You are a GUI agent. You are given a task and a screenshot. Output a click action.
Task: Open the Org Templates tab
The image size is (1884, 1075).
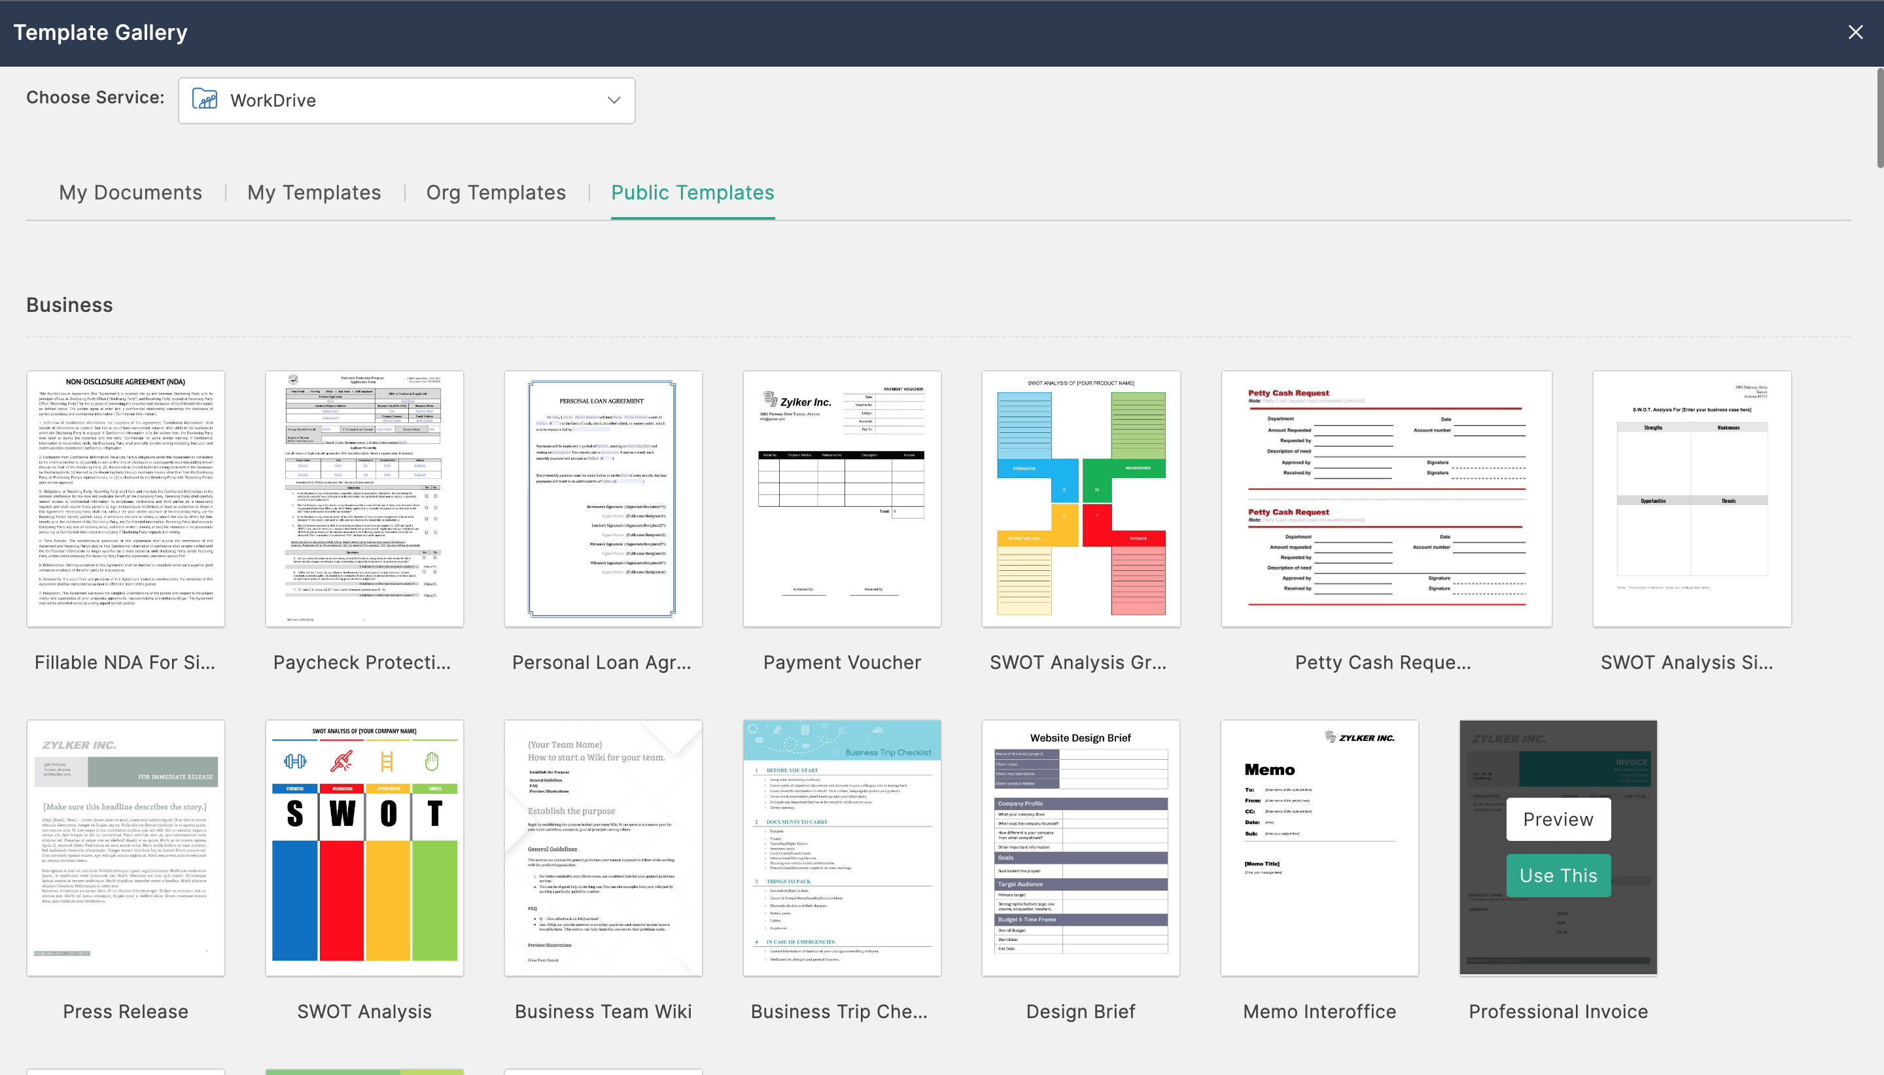(x=496, y=193)
